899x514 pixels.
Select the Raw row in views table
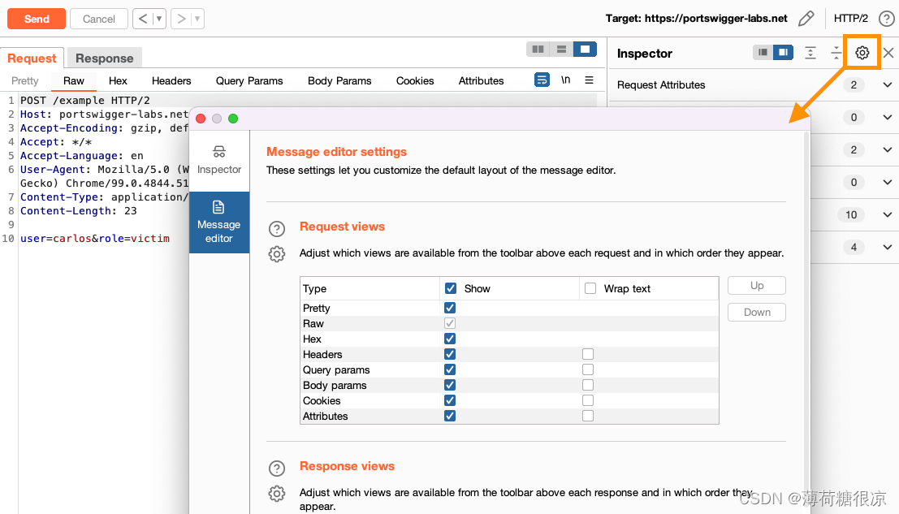click(x=509, y=324)
